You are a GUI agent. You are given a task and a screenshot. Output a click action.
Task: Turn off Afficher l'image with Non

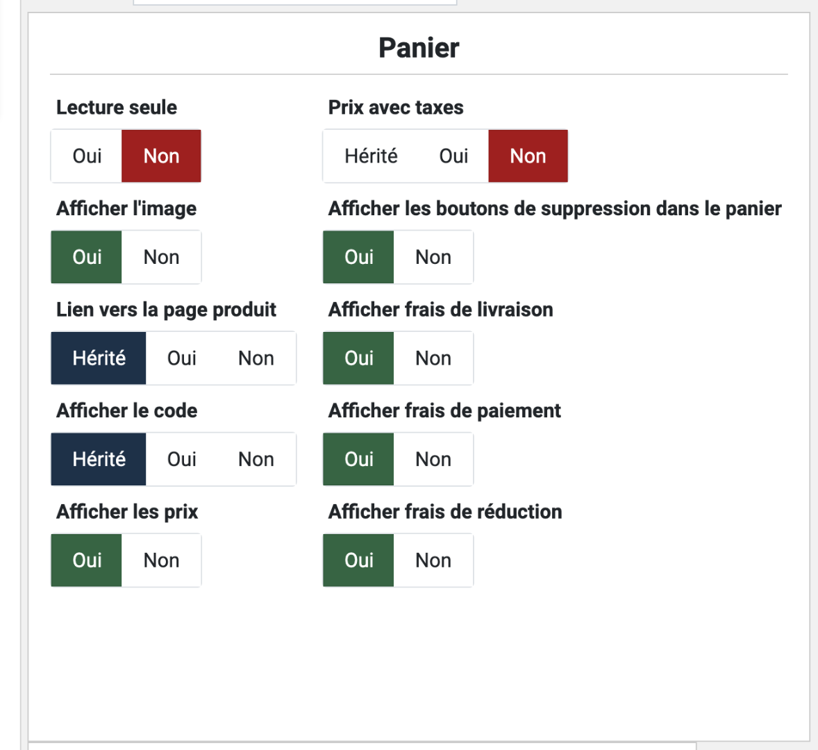(161, 258)
